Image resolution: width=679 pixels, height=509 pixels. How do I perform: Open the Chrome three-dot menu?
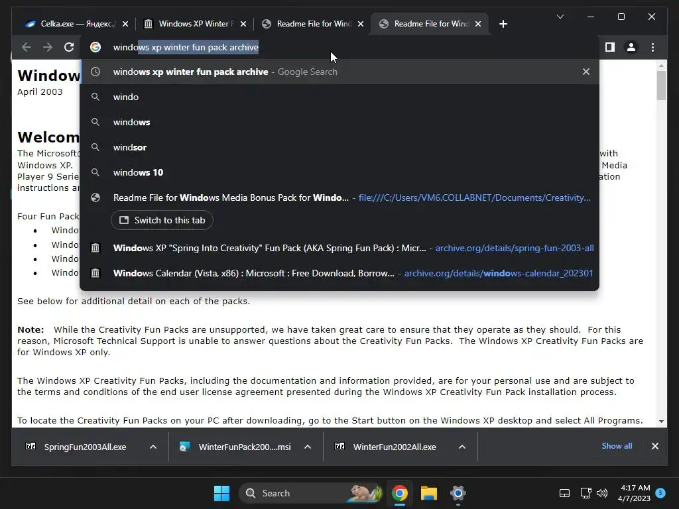(x=652, y=47)
